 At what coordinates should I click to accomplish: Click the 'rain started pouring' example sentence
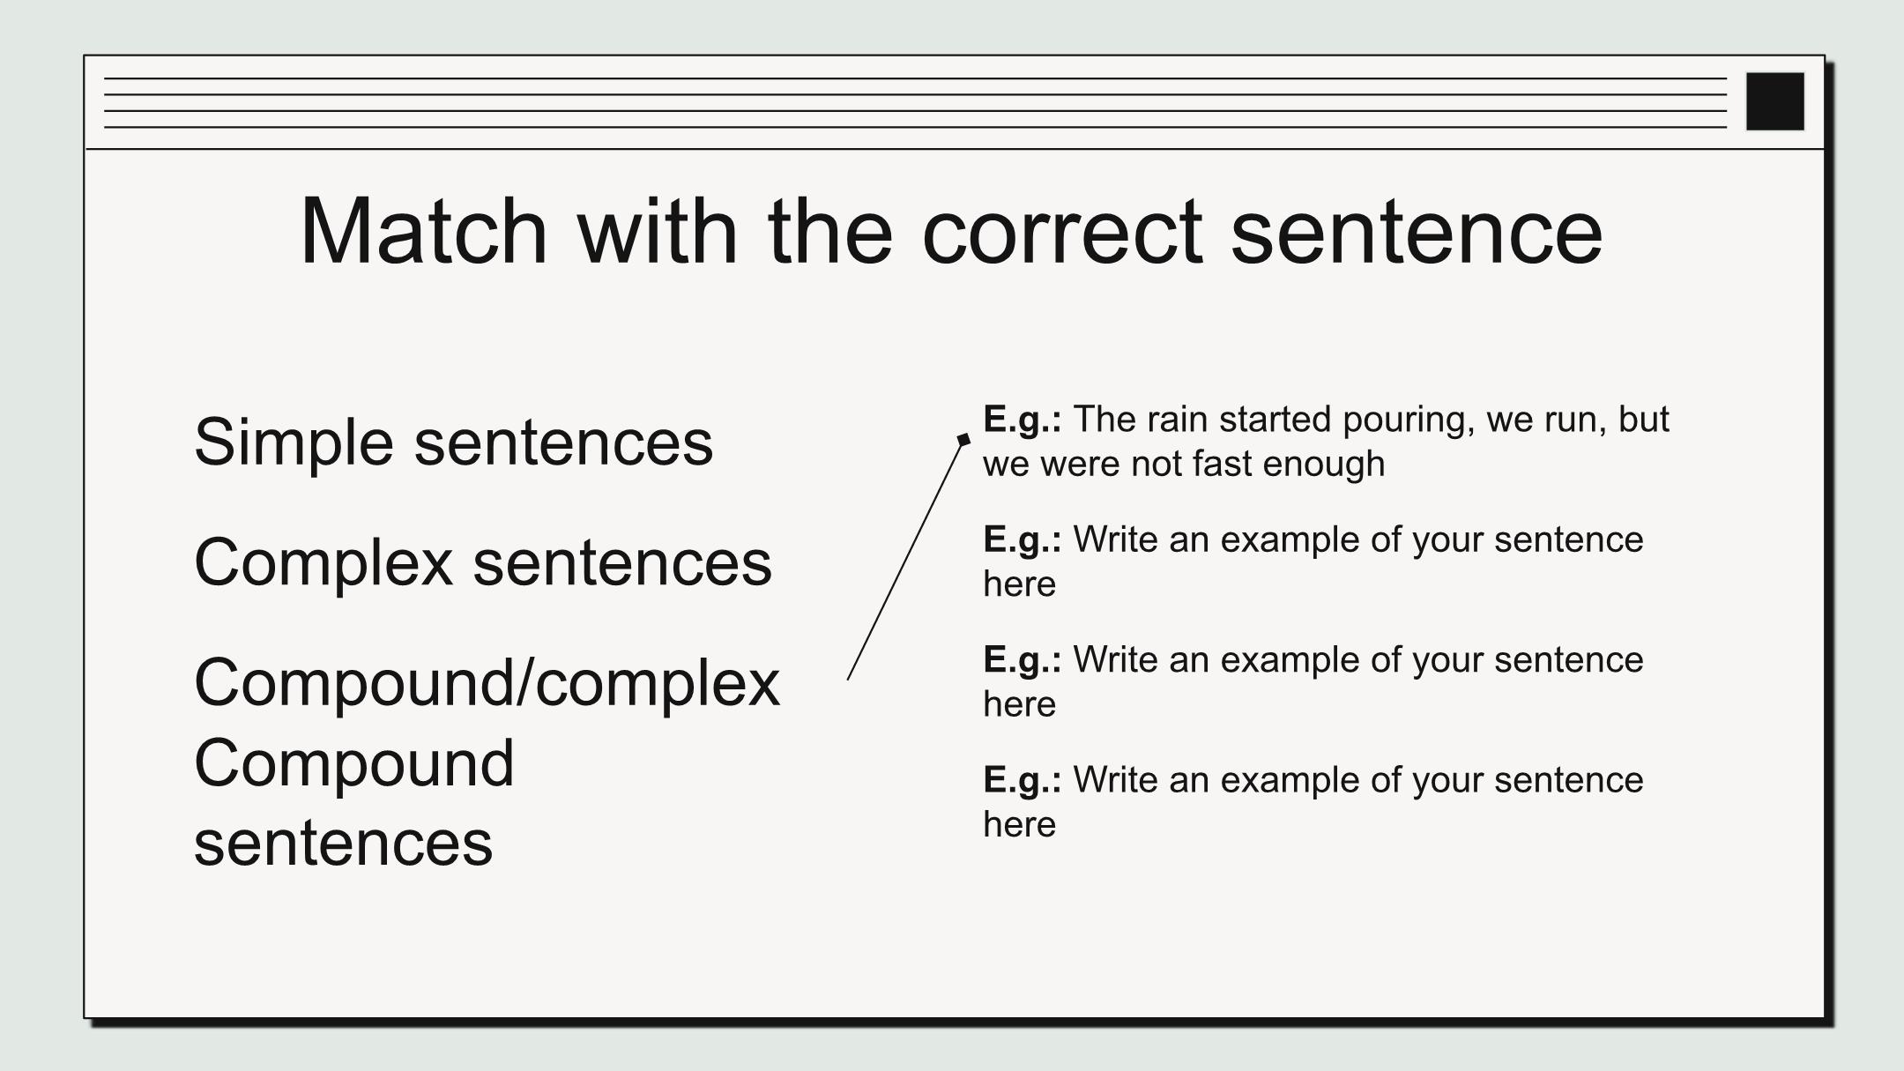pos(1326,442)
